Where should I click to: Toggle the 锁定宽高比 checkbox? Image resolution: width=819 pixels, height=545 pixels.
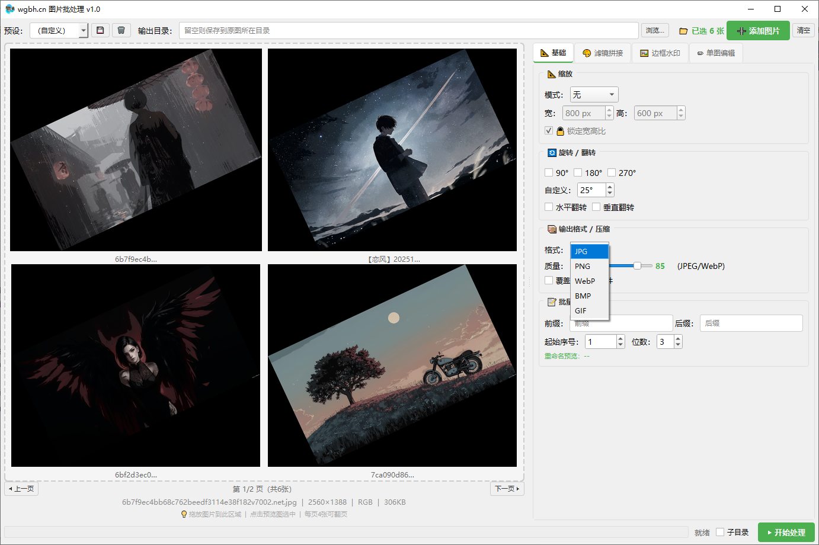coord(549,131)
